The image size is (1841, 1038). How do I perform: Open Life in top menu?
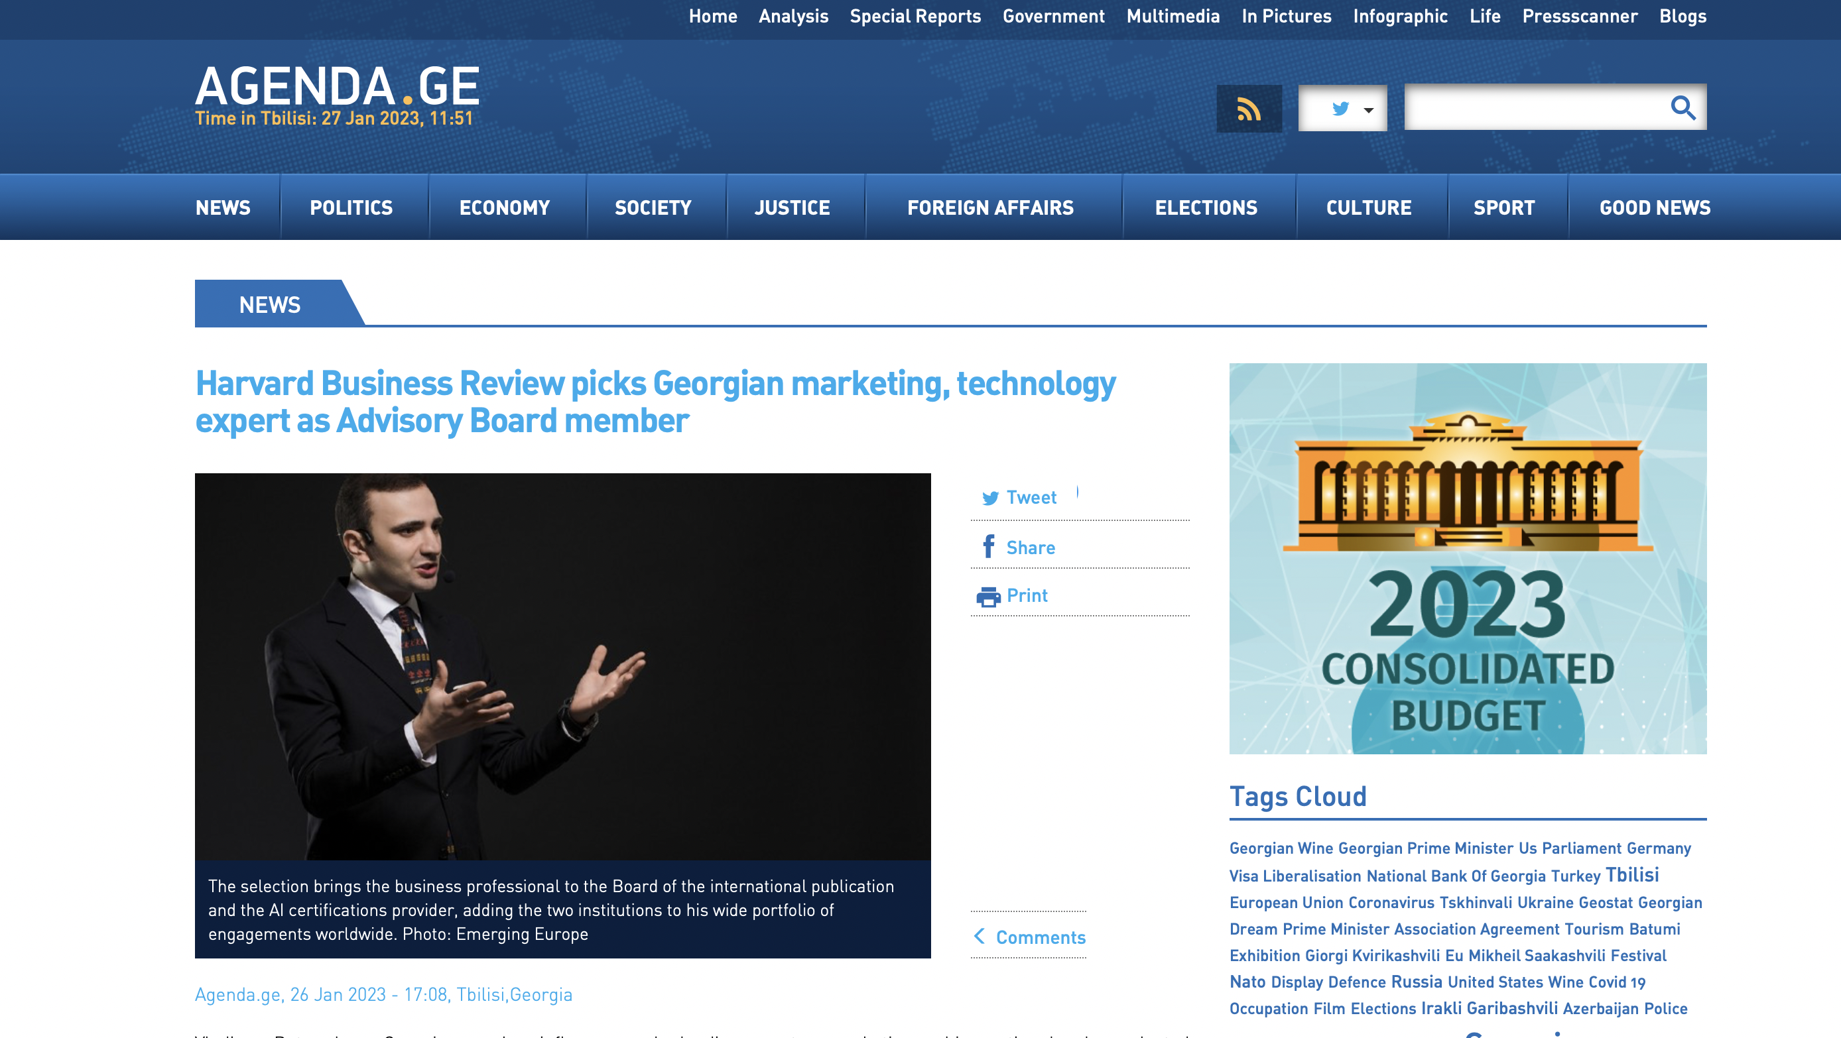point(1484,17)
